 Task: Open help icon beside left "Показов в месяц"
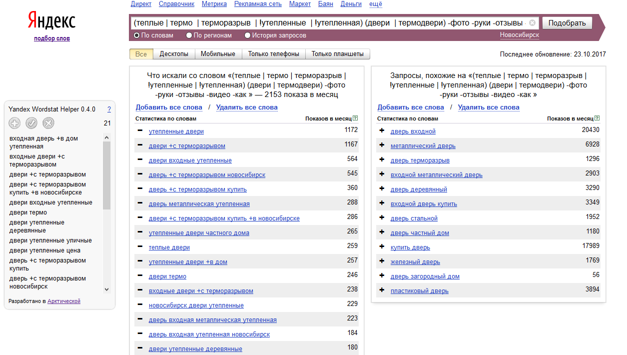tap(355, 118)
